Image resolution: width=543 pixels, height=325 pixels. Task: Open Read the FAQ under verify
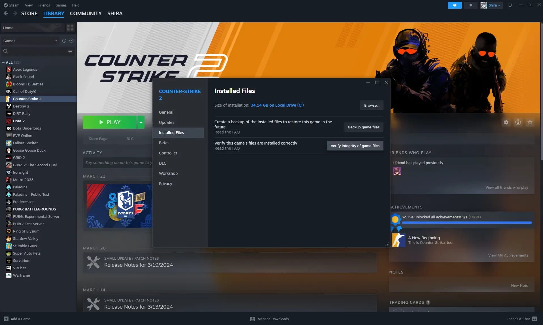[227, 148]
